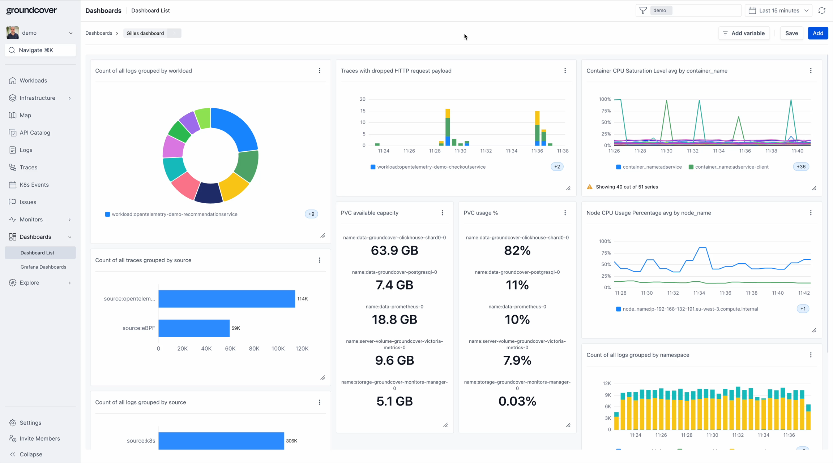Click the API Catalog icon
833x463 pixels.
pyautogui.click(x=13, y=133)
